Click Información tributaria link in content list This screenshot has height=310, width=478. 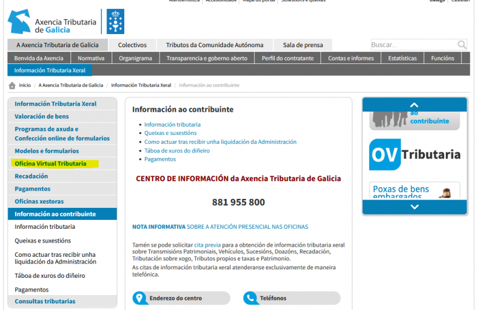click(173, 124)
